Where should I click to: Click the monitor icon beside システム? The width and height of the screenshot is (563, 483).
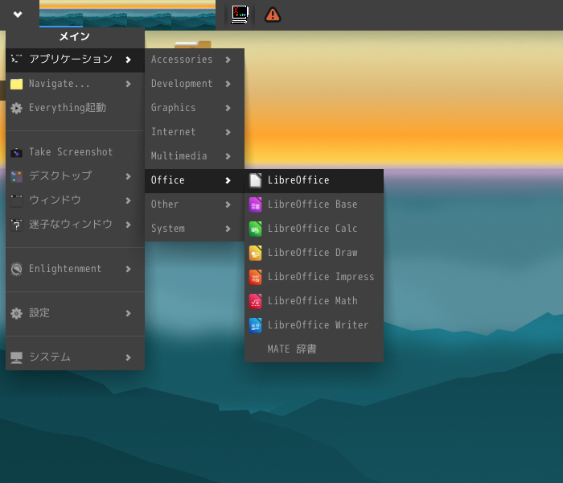point(16,357)
